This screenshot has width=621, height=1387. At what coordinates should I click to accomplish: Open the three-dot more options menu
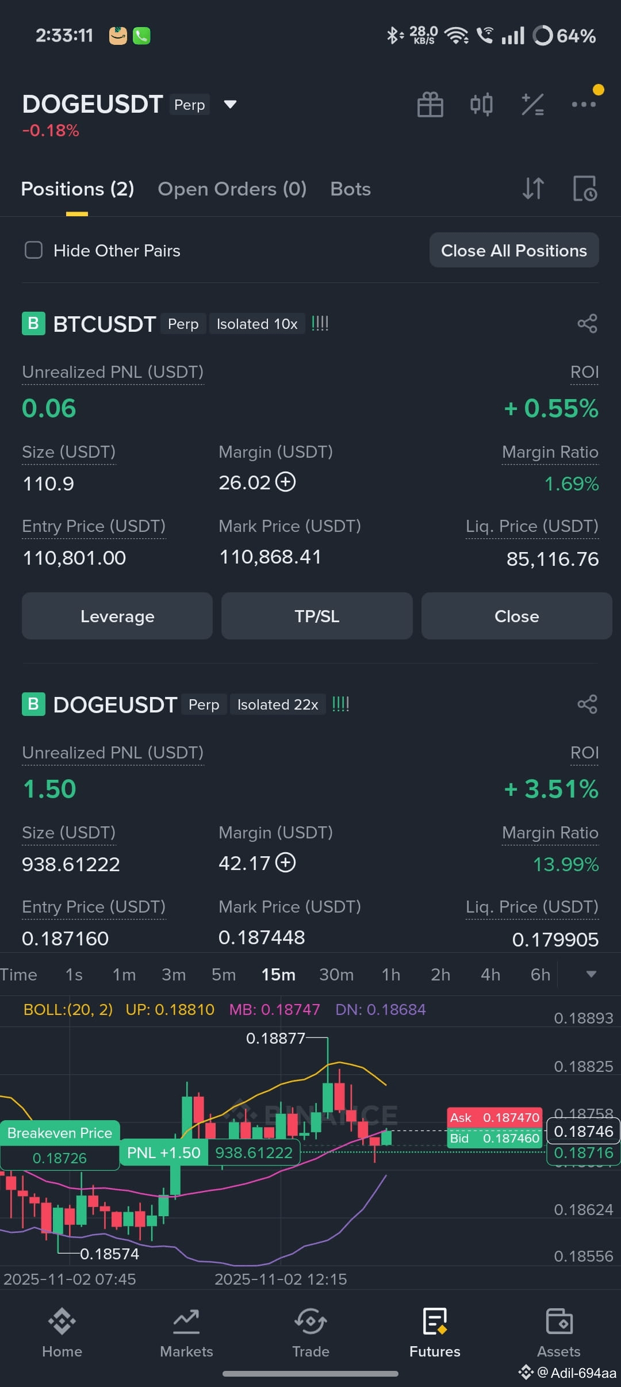point(584,105)
